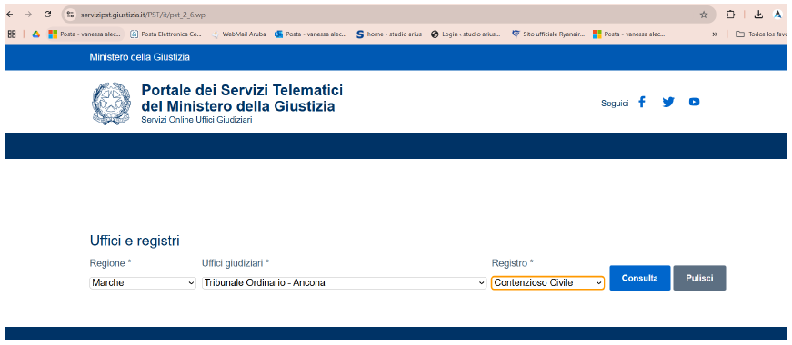Go back with the browser back arrow
This screenshot has height=345, width=792.
click(x=10, y=15)
